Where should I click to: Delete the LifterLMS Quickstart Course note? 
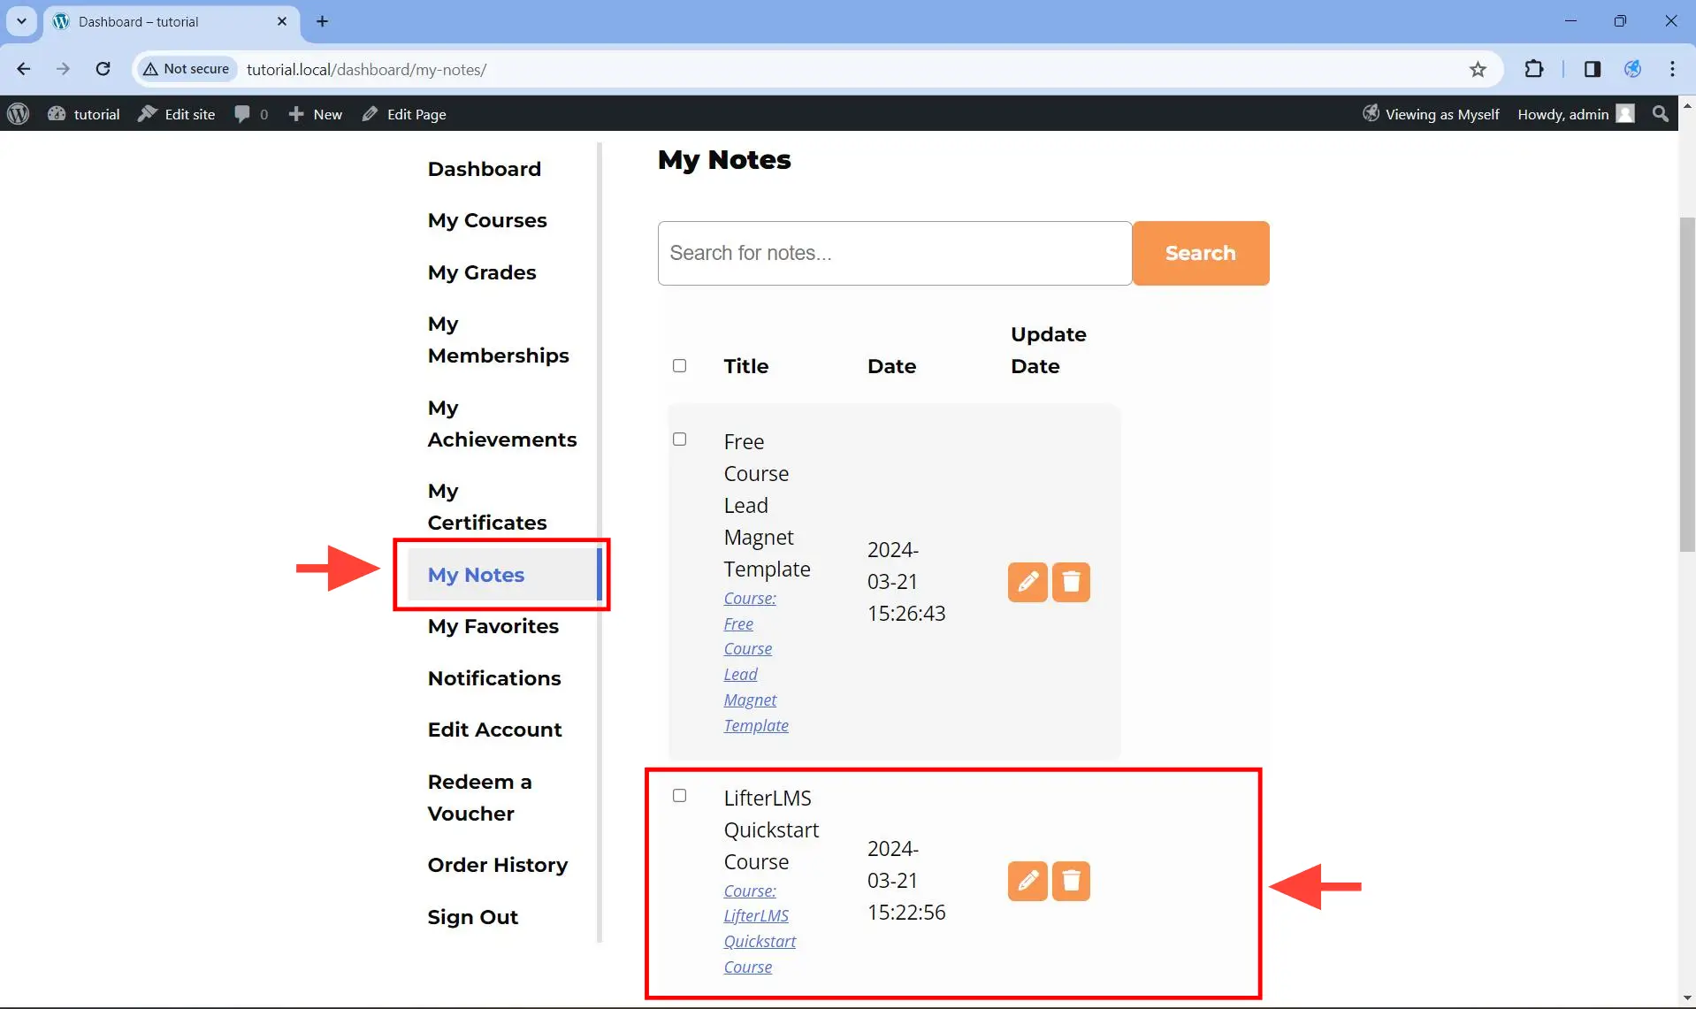(1071, 881)
